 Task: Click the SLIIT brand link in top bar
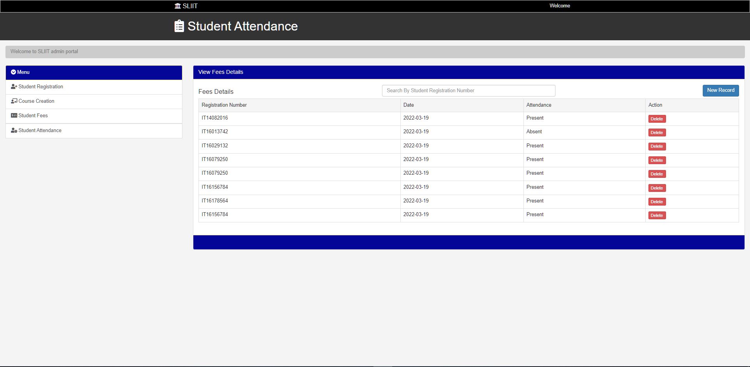point(186,6)
